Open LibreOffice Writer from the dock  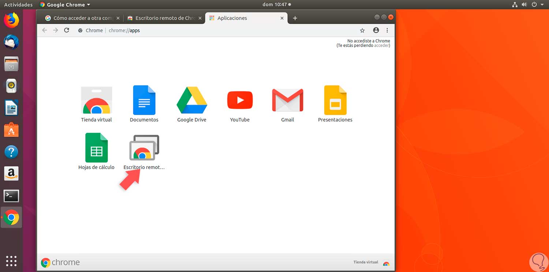coord(11,108)
